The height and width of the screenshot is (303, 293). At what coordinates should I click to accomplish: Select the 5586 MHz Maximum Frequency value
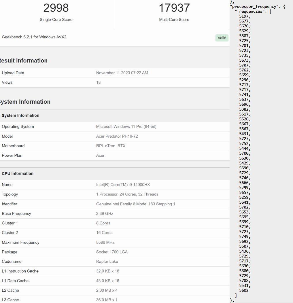pos(105,242)
